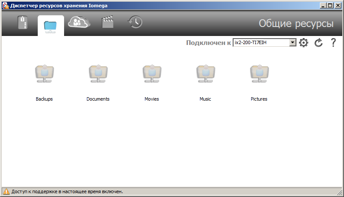Open the Music shared folder icon
Viewport: 344px width, 197px height.
(206, 74)
